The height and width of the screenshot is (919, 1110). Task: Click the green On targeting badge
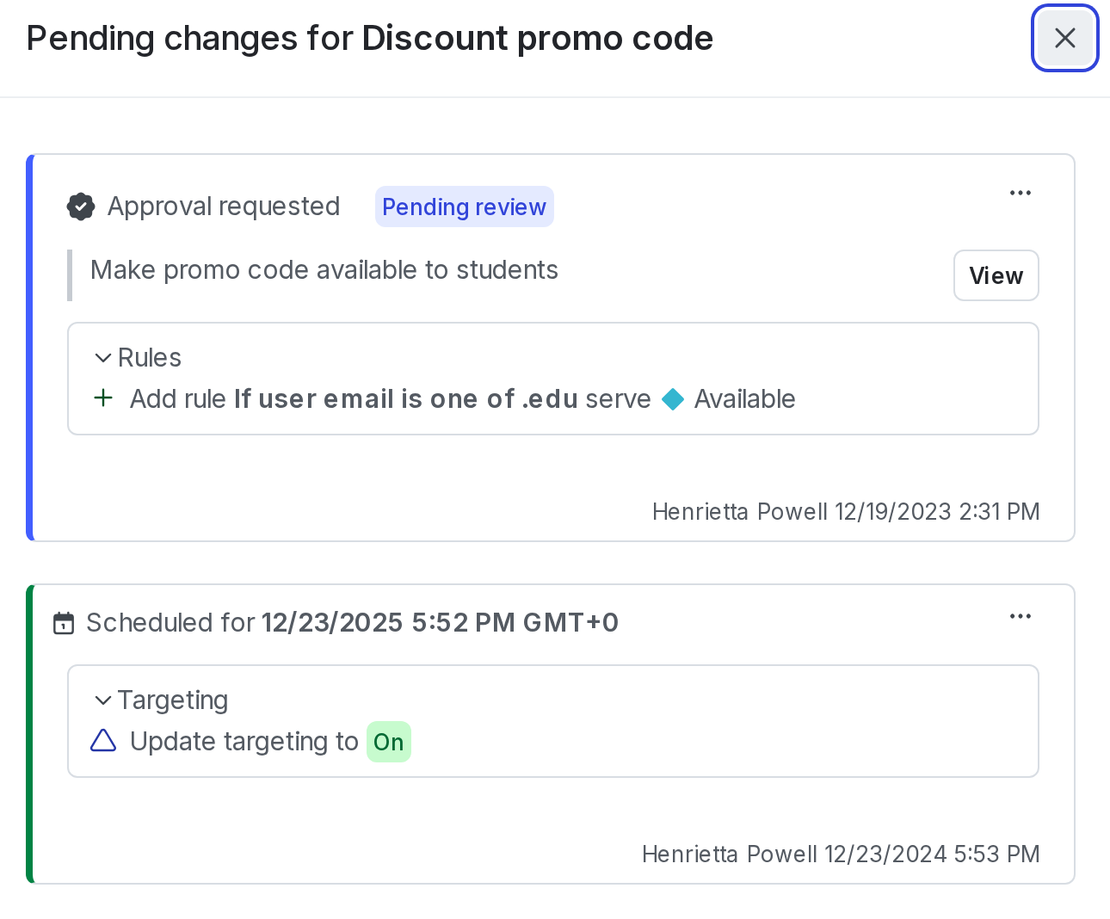[x=389, y=742]
